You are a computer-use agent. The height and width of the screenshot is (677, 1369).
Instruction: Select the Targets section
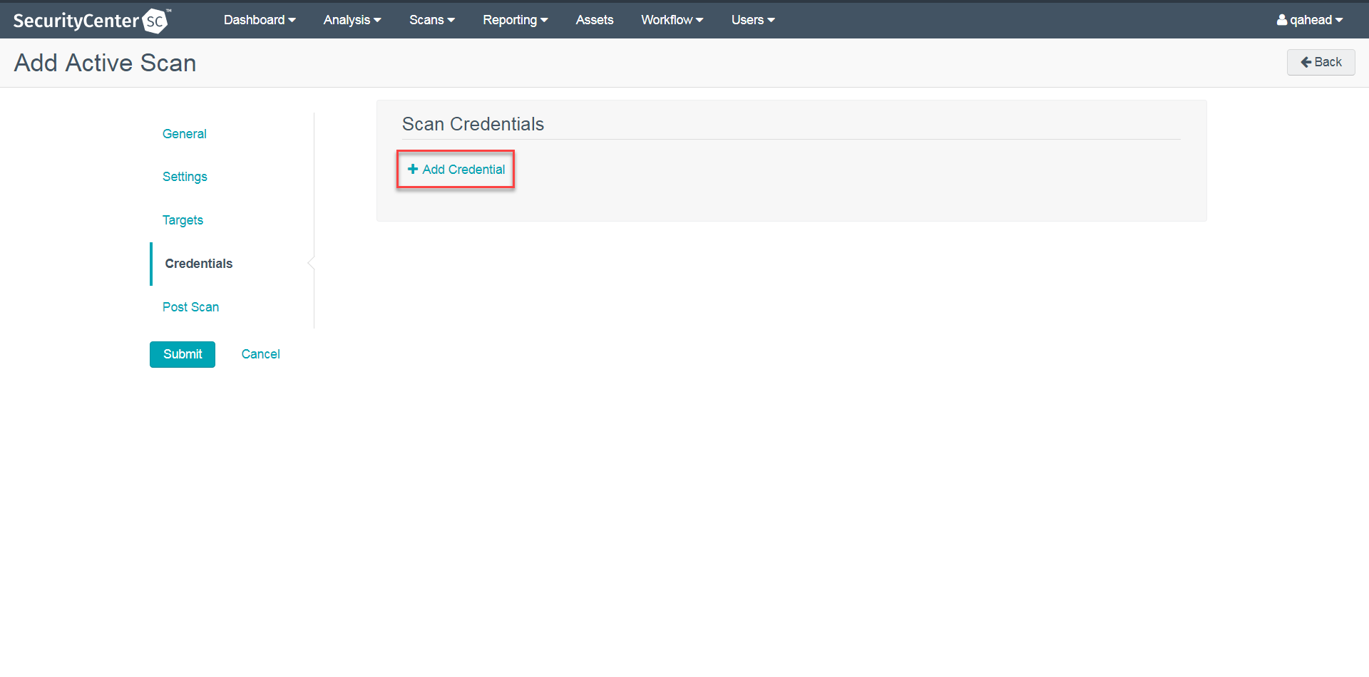[x=183, y=220]
